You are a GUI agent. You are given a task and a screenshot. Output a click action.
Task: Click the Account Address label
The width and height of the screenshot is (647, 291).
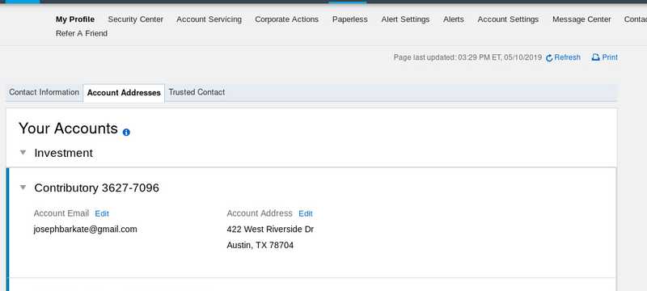point(260,213)
